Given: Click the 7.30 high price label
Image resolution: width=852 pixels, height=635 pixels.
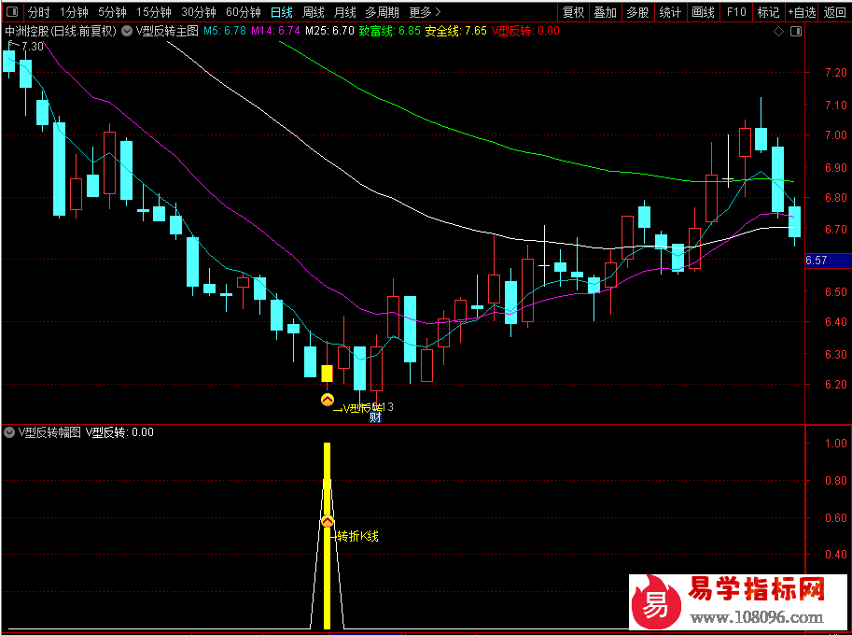Looking at the screenshot, I should pyautogui.click(x=33, y=47).
